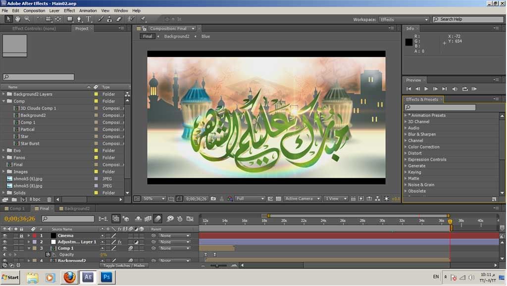Screen dimensions: 507x286
Task: Select the Zoom magnifier tool
Action: pos(28,19)
